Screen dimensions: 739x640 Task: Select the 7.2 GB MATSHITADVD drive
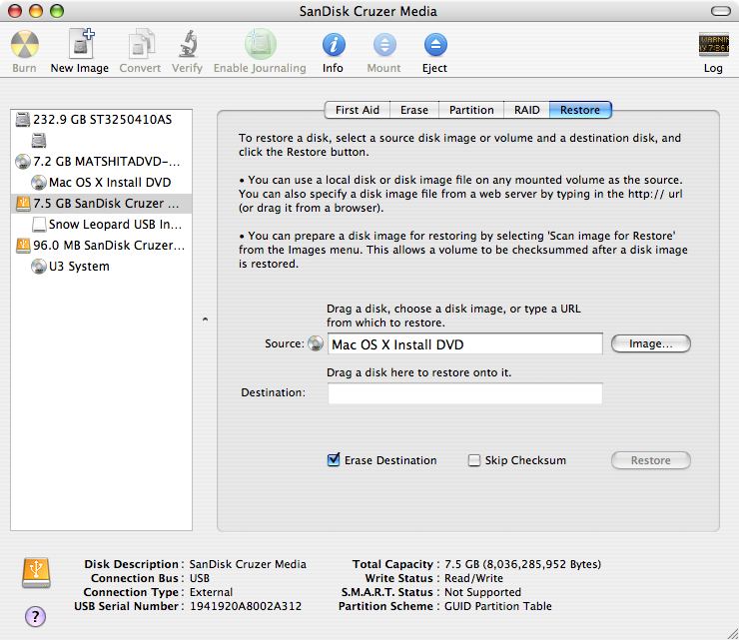tap(101, 162)
